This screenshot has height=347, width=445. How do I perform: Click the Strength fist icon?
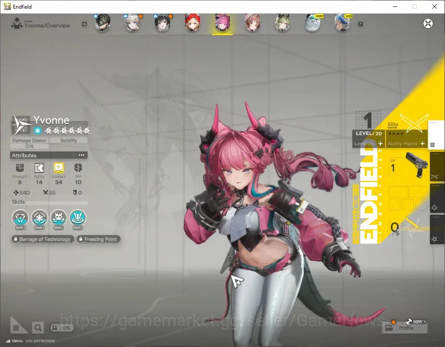point(20,168)
